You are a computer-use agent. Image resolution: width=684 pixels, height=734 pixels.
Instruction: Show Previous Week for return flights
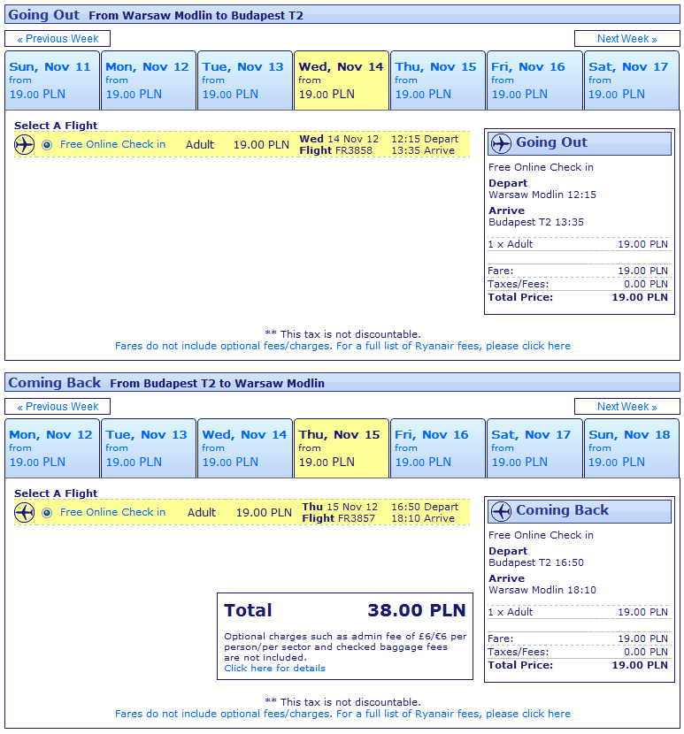(x=58, y=407)
